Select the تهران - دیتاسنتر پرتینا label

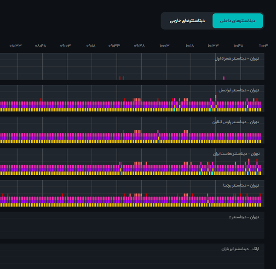coord(241,185)
